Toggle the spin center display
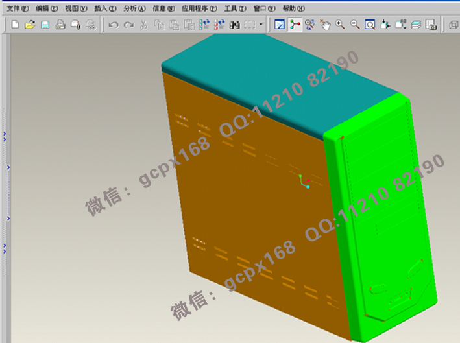 click(295, 25)
